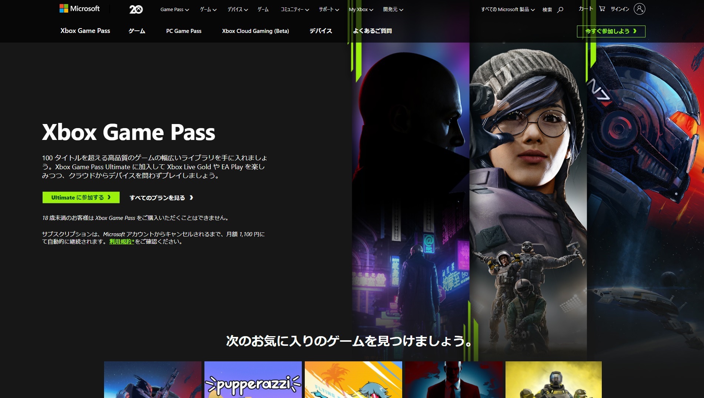Open すべてのプランを見る link
This screenshot has height=398, width=704.
[161, 198]
